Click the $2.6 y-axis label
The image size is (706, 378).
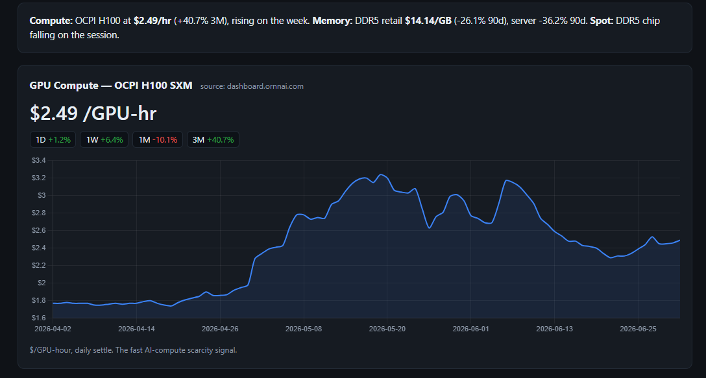[39, 230]
